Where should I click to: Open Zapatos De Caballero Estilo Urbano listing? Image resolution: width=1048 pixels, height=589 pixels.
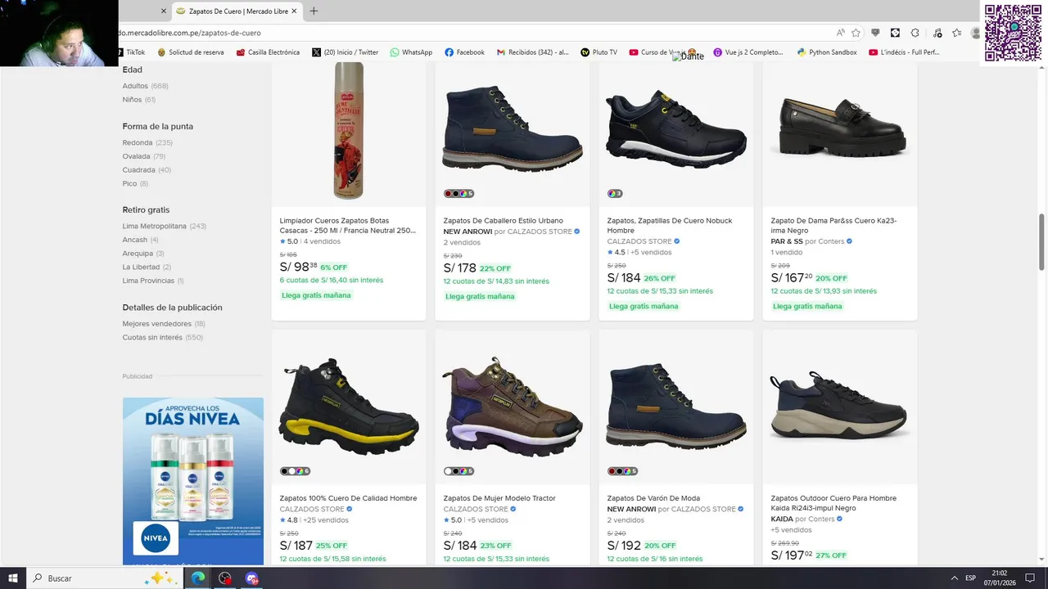503,220
